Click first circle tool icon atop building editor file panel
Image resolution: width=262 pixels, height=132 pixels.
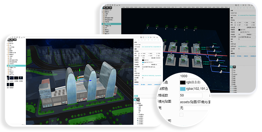click(12, 37)
